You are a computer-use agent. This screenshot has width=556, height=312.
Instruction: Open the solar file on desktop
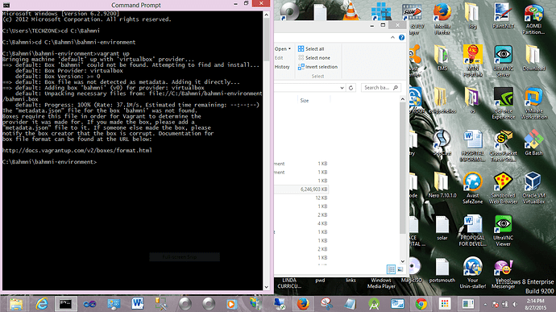[442, 227]
